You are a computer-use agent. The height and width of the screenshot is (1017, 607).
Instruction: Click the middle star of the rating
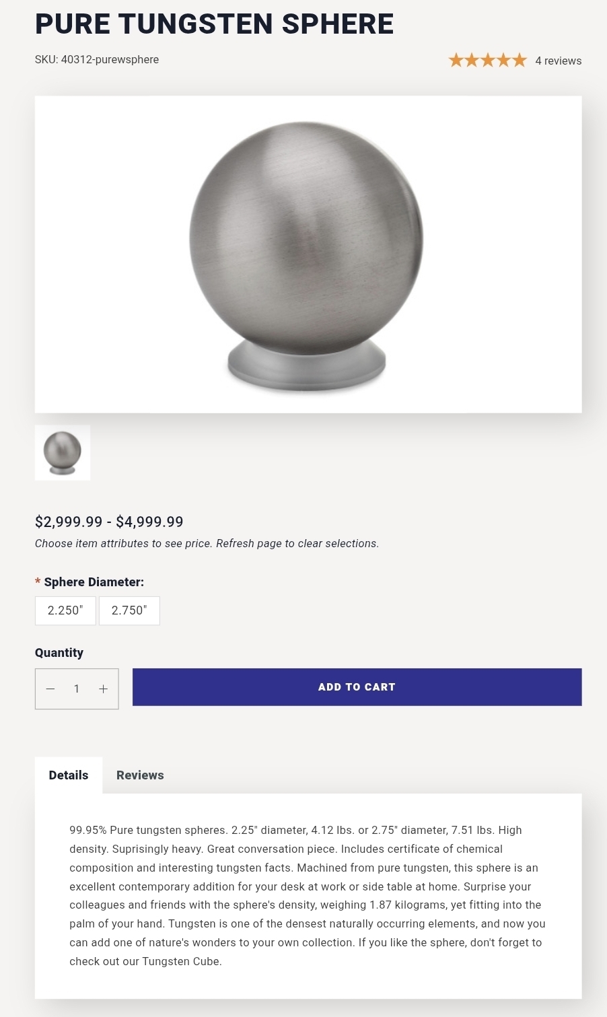click(x=488, y=61)
